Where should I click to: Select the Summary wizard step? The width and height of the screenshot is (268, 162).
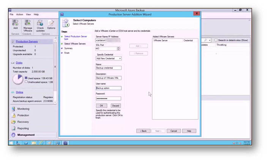tap(68, 48)
